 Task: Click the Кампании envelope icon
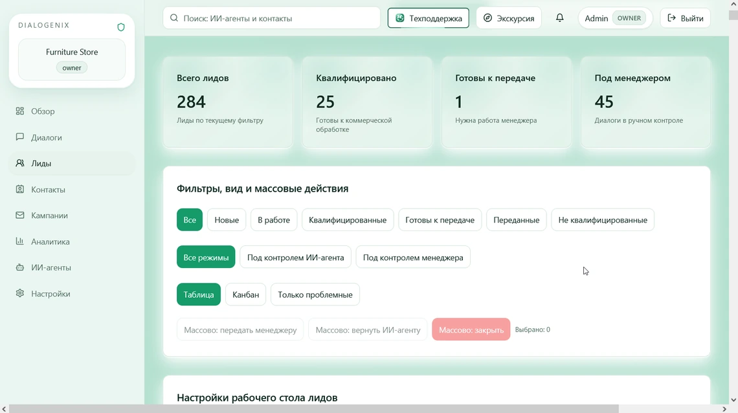click(x=20, y=215)
